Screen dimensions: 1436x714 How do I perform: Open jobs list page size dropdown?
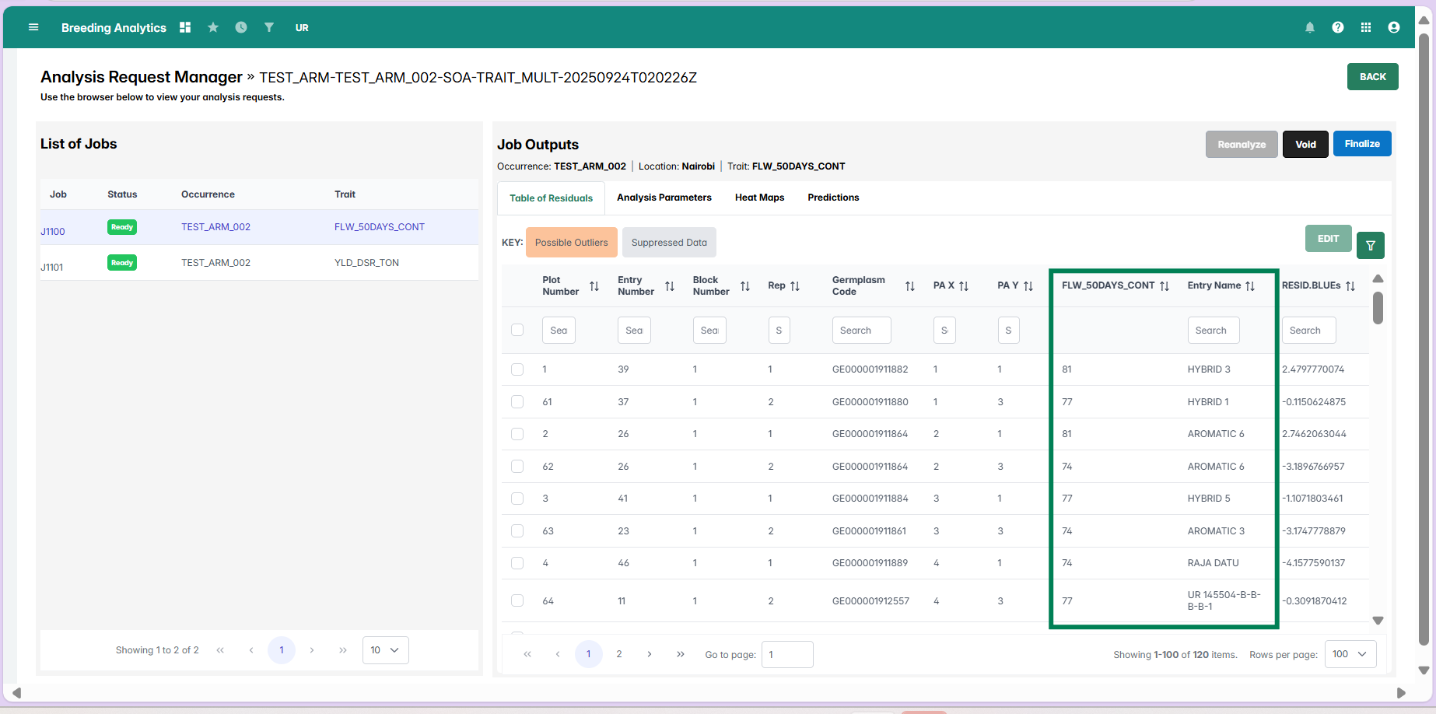pyautogui.click(x=385, y=650)
